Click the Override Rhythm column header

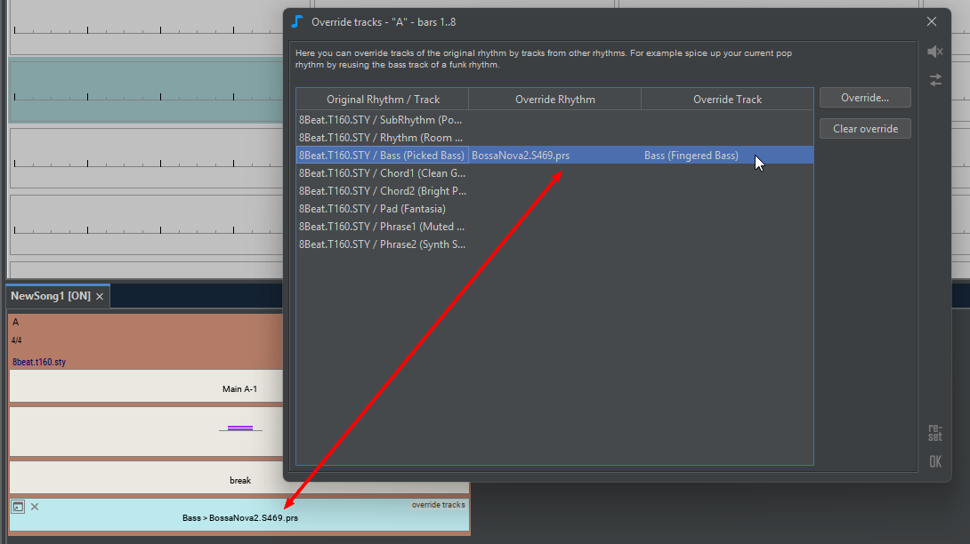click(x=554, y=100)
